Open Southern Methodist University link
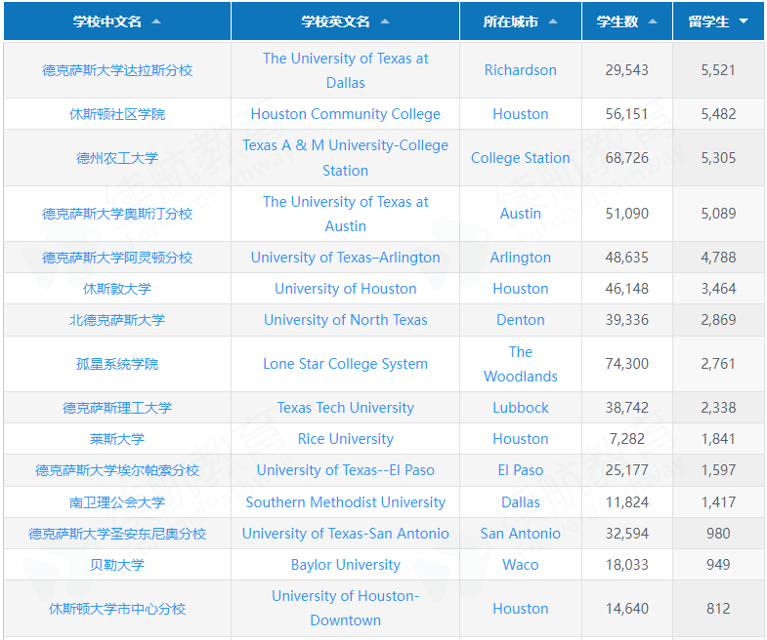 (345, 502)
